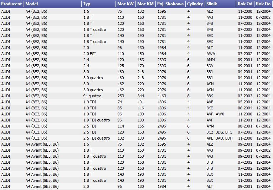Click '2393' in the AMM engine row
Screen dimensions: 273x190
tap(162, 60)
